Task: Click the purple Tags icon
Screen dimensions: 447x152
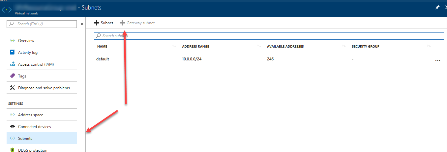Action: pyautogui.click(x=13, y=76)
